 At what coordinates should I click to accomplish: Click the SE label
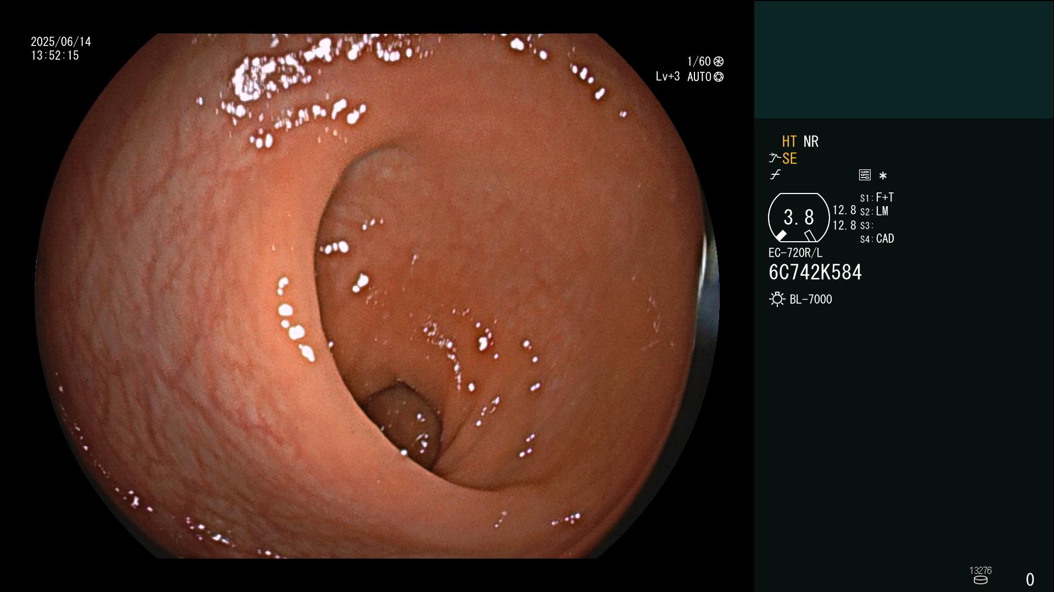(x=789, y=159)
